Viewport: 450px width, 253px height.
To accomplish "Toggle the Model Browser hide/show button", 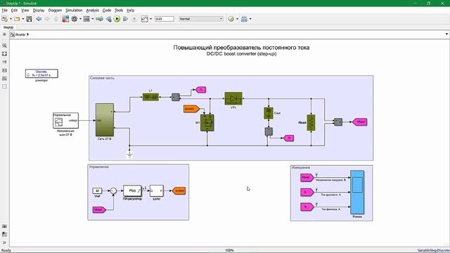I will coord(4,34).
